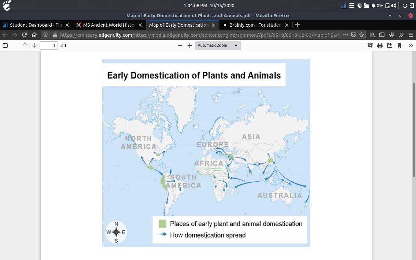Toggle night mode moon icon in system tray
This screenshot has height=260, width=416.
point(359,6)
